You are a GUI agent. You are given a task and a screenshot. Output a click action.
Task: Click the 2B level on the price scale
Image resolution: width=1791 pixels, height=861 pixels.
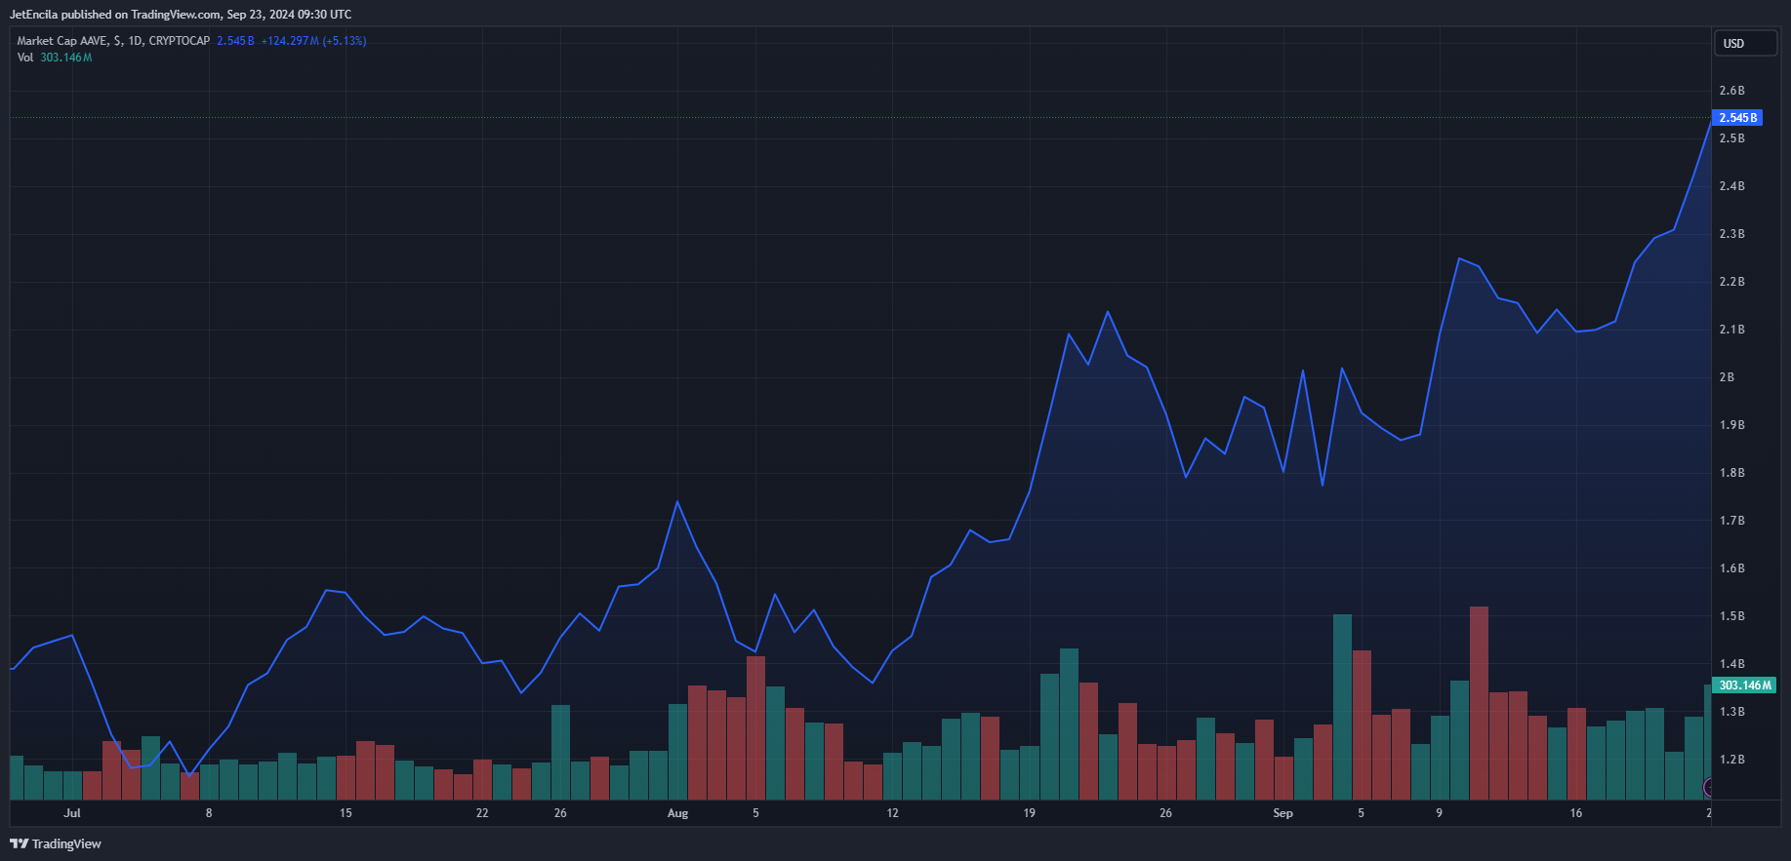(1727, 377)
